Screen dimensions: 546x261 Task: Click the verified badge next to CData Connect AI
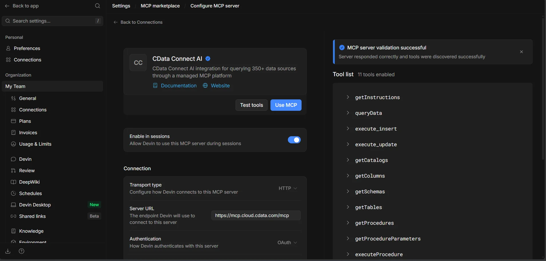208,59
